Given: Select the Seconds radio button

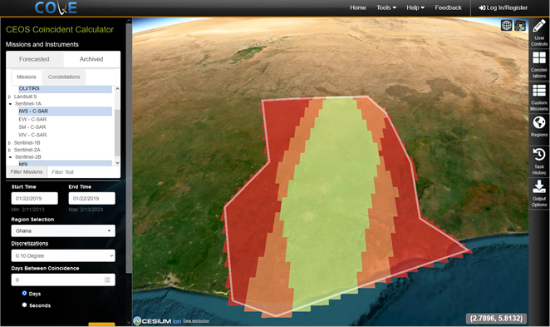Looking at the screenshot, I should point(24,305).
